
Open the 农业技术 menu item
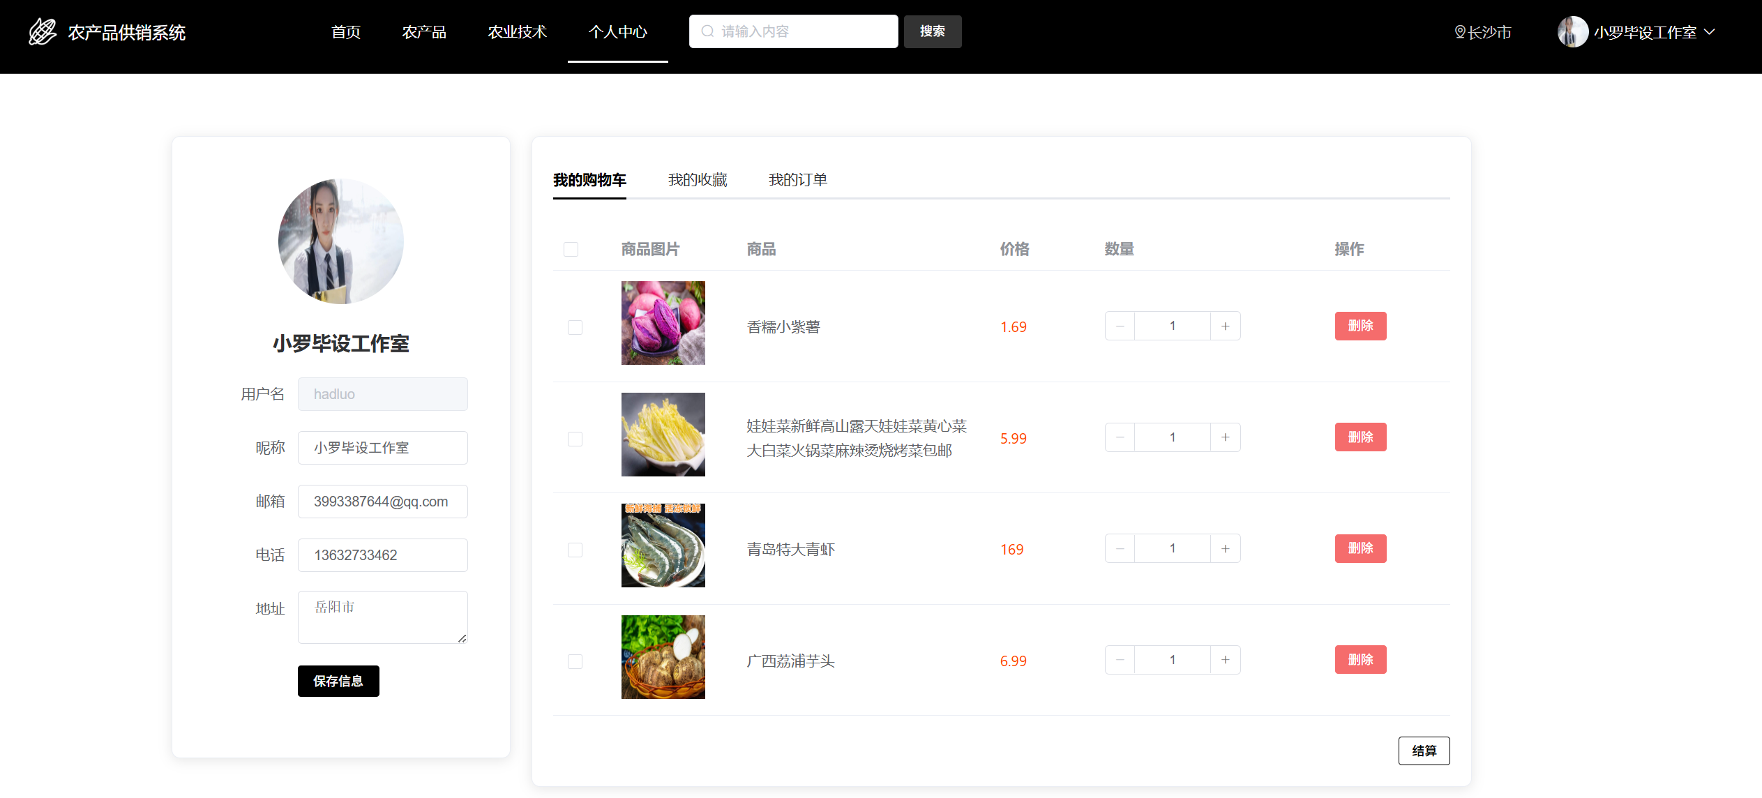517,32
